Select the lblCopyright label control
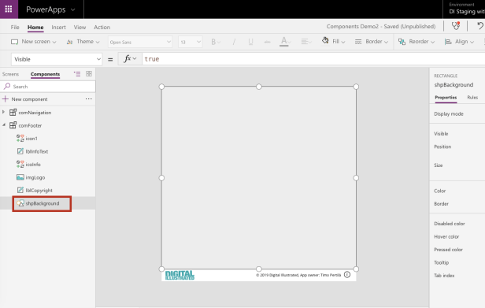The height and width of the screenshot is (308, 485). click(x=39, y=191)
